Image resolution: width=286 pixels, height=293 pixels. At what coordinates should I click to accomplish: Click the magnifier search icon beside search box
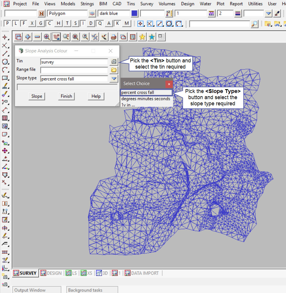(255, 24)
